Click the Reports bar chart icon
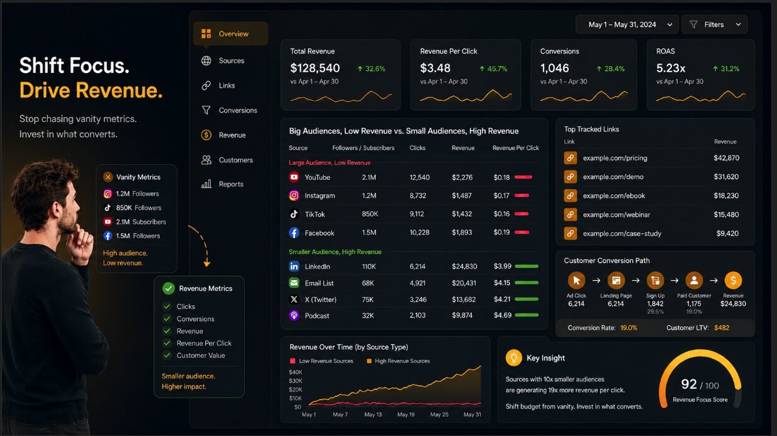Image resolution: width=777 pixels, height=436 pixels. tap(206, 184)
